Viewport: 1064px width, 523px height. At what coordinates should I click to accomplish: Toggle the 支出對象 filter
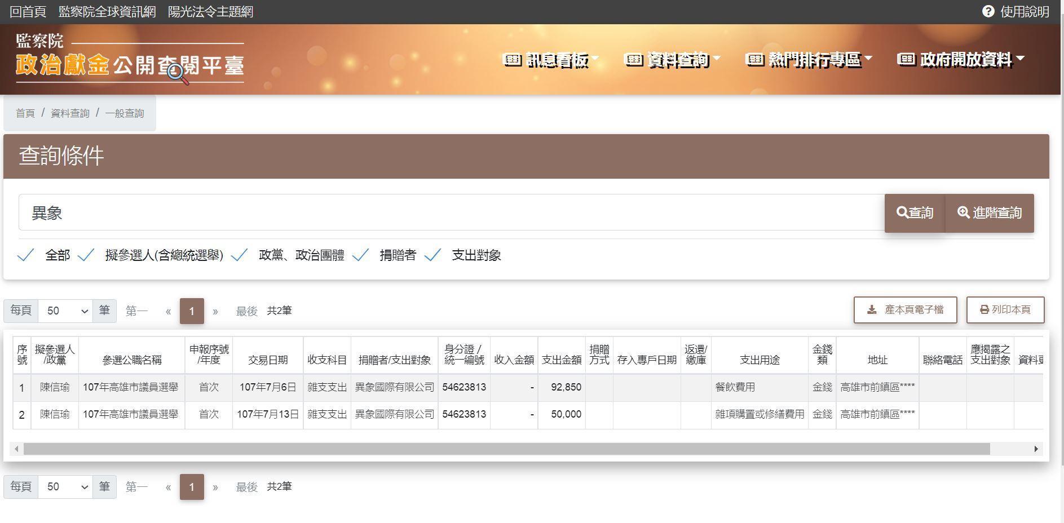click(432, 255)
